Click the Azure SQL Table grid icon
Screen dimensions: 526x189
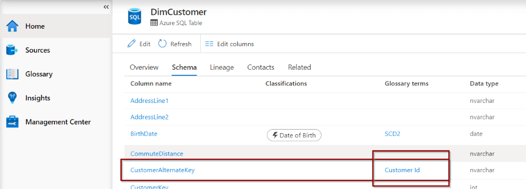tap(154, 23)
